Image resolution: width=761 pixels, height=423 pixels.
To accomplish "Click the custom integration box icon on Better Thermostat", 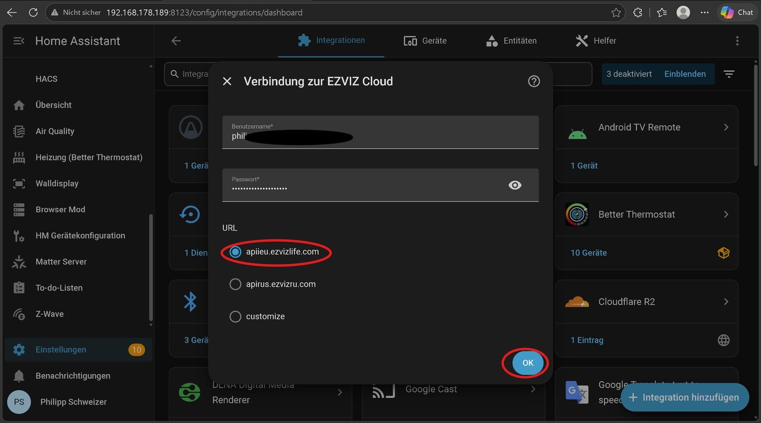I will click(723, 253).
